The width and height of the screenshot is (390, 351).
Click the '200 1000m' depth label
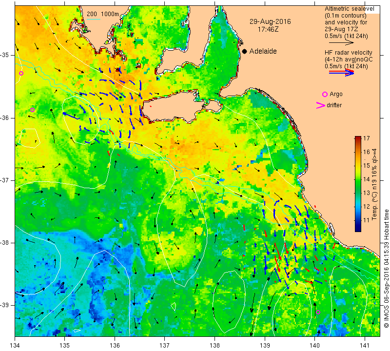point(103,14)
